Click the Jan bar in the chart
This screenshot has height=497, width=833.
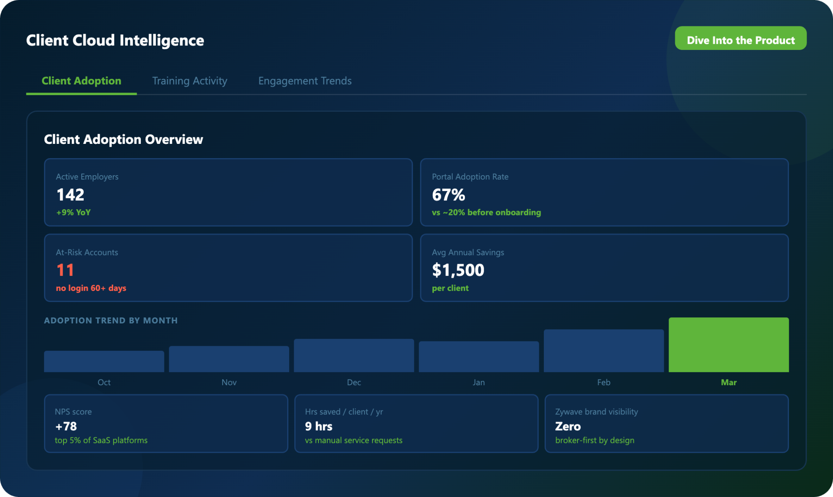coord(479,357)
